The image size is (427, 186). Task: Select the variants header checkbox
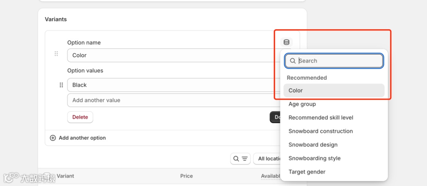tap(47, 176)
